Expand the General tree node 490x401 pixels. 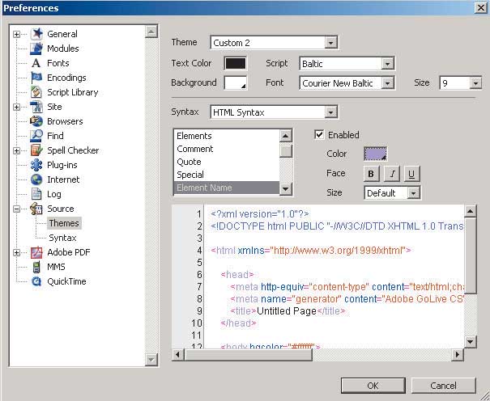[x=16, y=34]
